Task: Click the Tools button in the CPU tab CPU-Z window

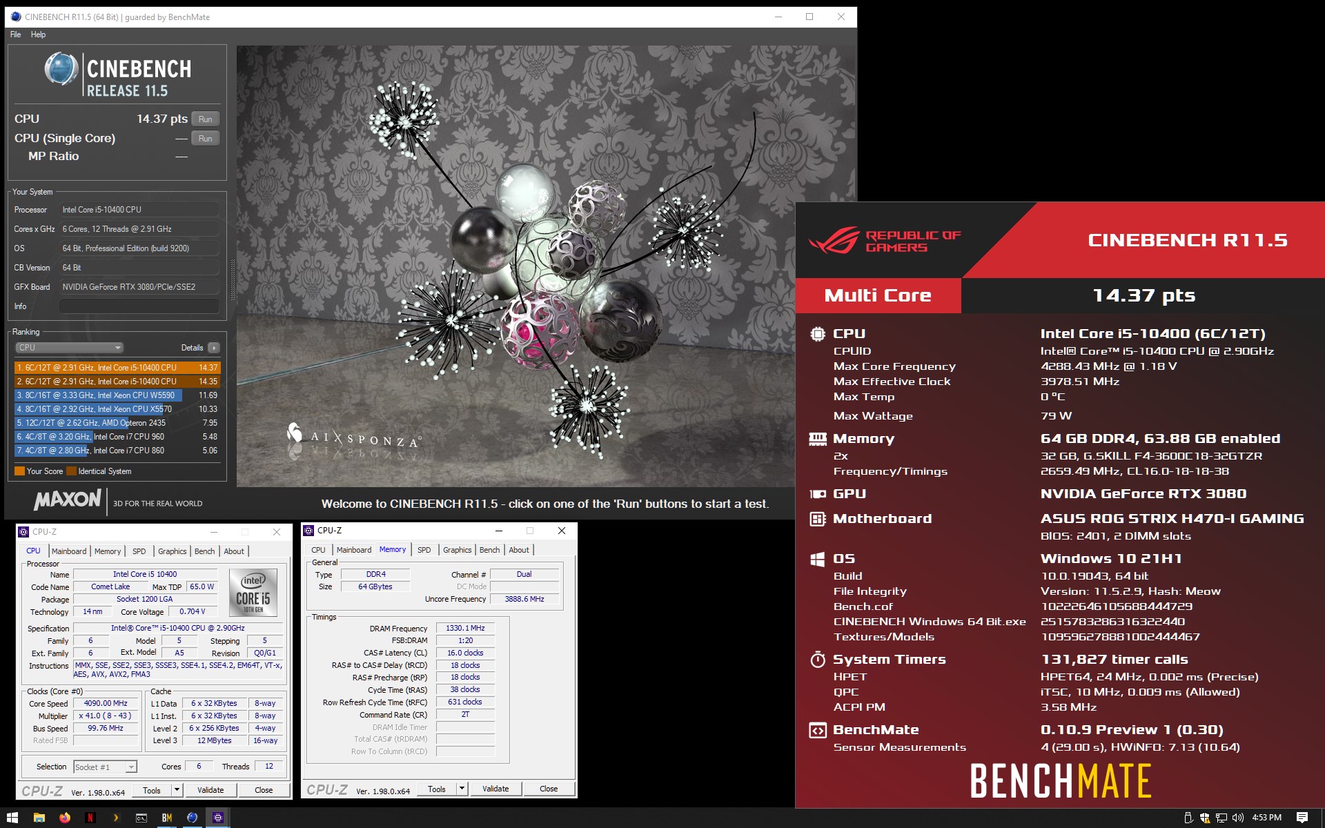Action: click(152, 790)
